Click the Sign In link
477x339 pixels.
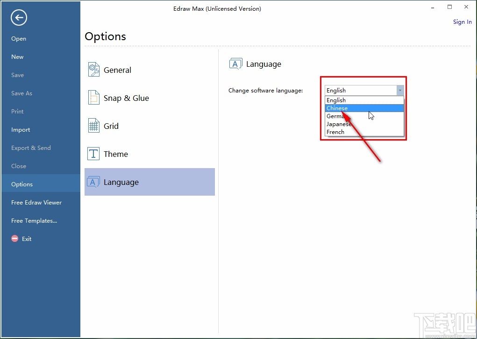coord(463,22)
